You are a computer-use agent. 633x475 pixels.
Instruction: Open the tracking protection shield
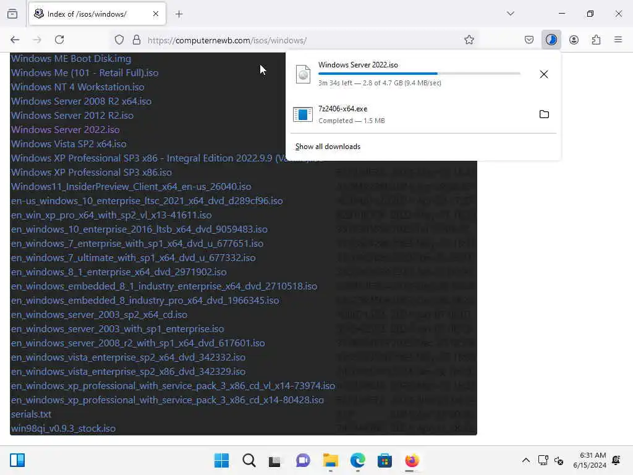click(x=119, y=40)
